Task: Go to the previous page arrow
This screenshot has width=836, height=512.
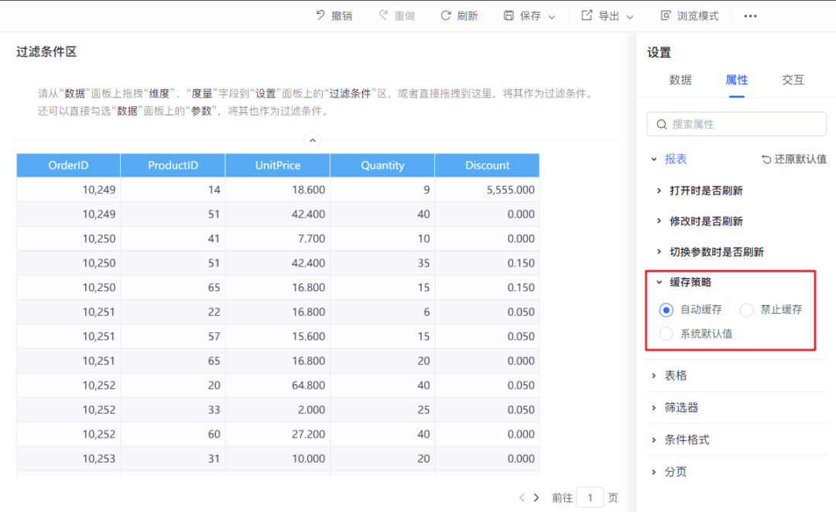Action: [x=522, y=497]
